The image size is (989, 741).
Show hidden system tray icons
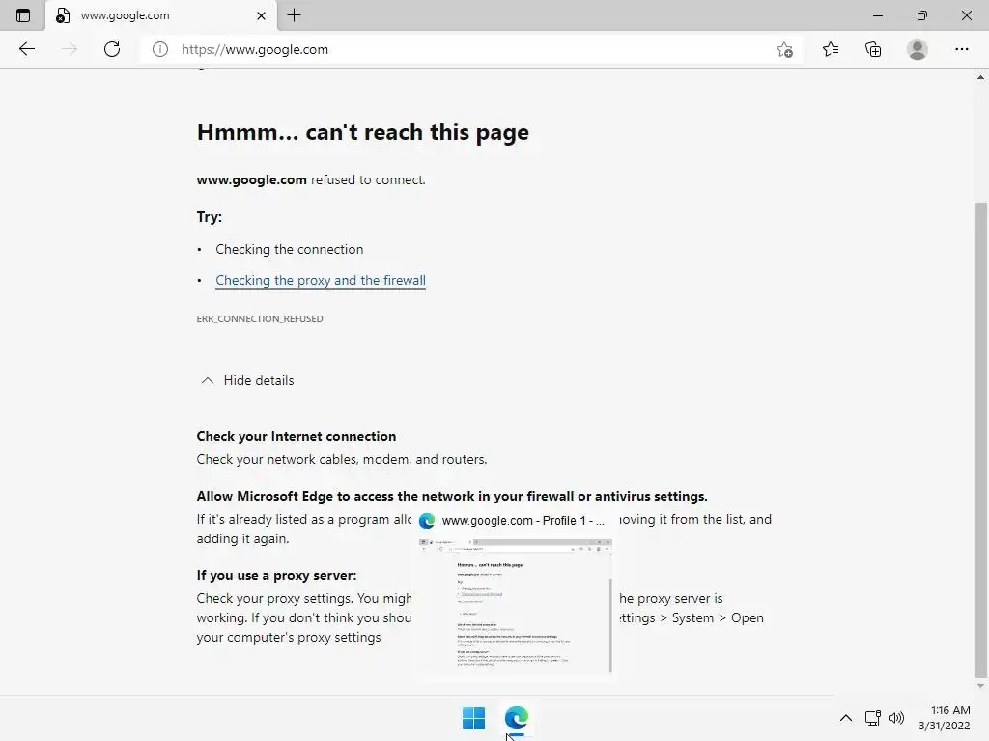[846, 718]
